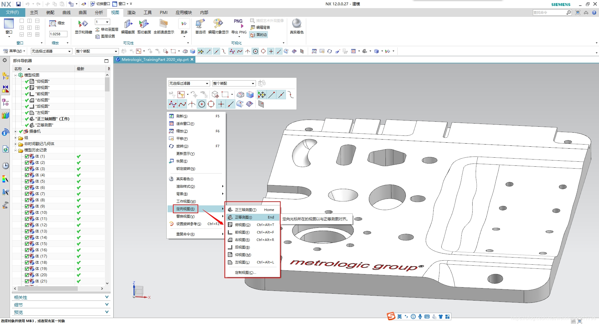Uncheck the 体 (21) checkbox
The image size is (599, 324).
pos(27,281)
